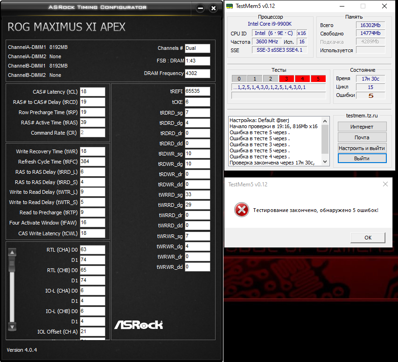Click the tCKE value field
This screenshot has height=362, width=398.
click(x=197, y=102)
